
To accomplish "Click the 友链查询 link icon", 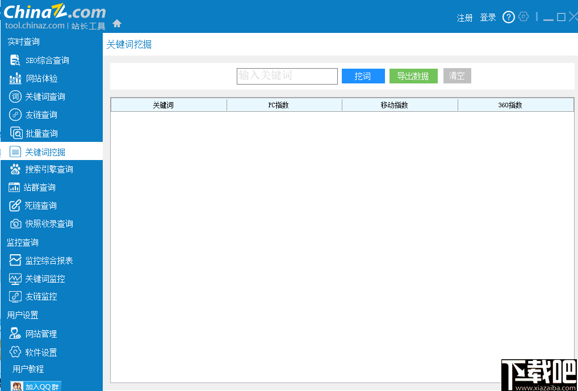I will coord(15,115).
